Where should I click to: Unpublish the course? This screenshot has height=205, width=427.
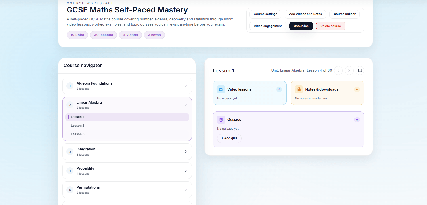(x=301, y=26)
